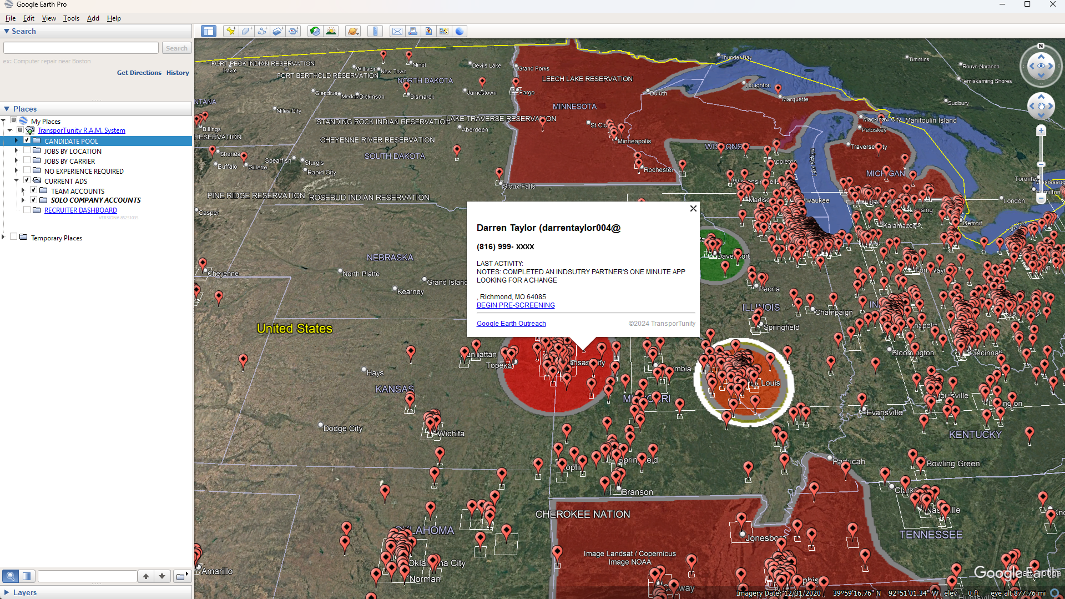Check the RECRUITER DASHBOARD checkbox

tap(27, 210)
